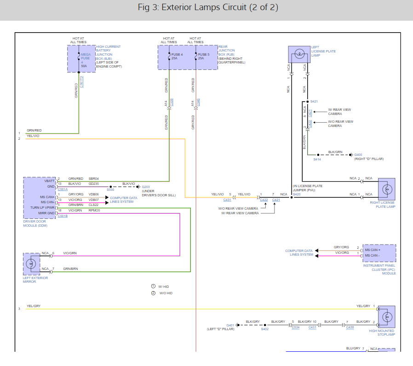
Task: Select the Left Exterior Mirror lamp symbol
Action: tap(31, 264)
